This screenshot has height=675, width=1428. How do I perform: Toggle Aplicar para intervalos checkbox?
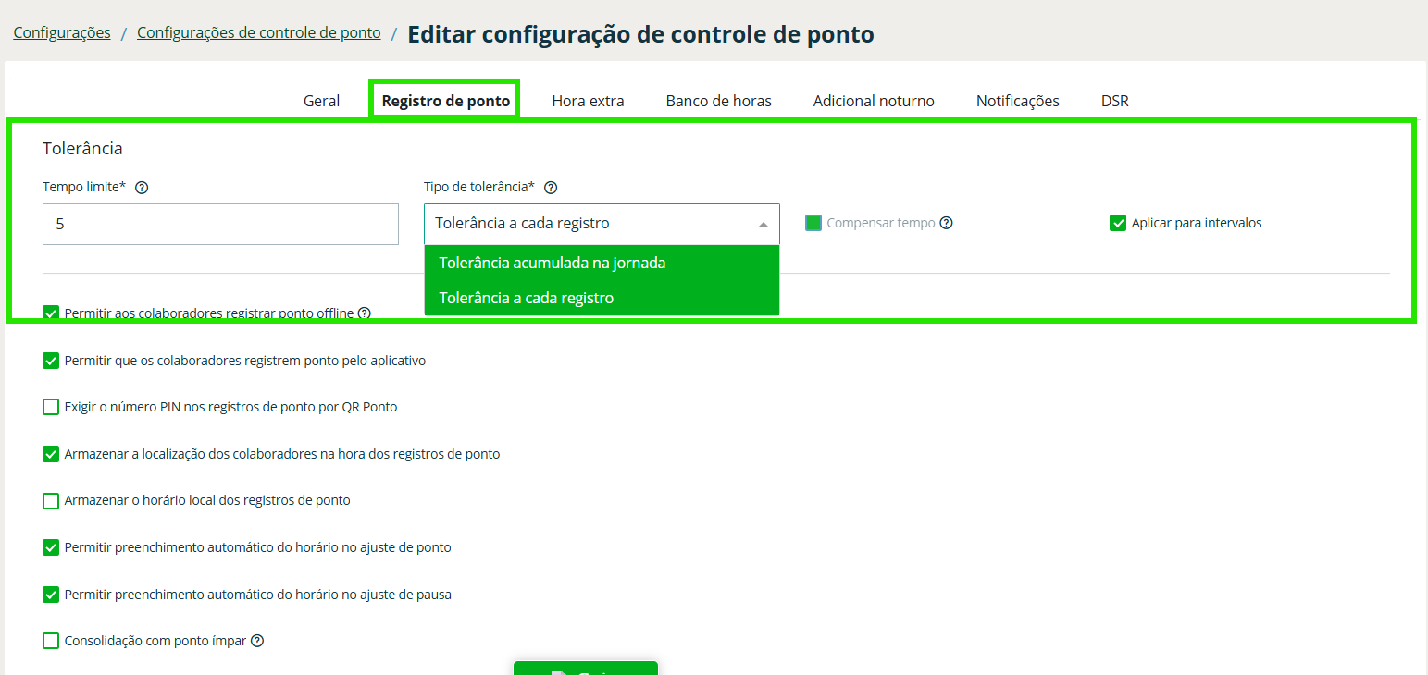coord(1117,223)
